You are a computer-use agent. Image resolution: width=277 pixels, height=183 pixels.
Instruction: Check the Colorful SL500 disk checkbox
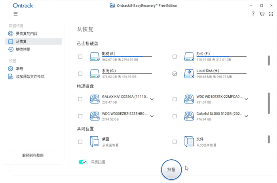(x=175, y=116)
